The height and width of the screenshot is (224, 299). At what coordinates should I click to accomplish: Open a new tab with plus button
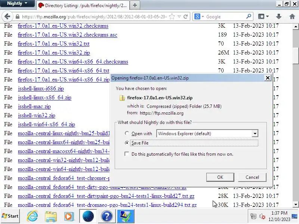point(135,5)
